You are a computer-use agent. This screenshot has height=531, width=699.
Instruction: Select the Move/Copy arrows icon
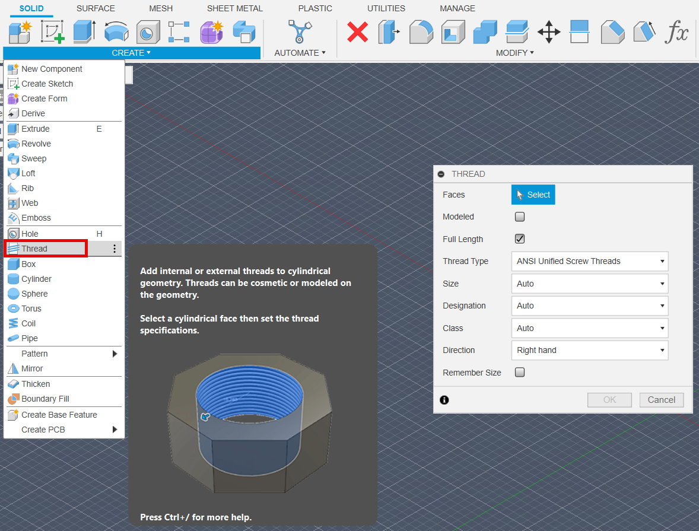pos(549,31)
